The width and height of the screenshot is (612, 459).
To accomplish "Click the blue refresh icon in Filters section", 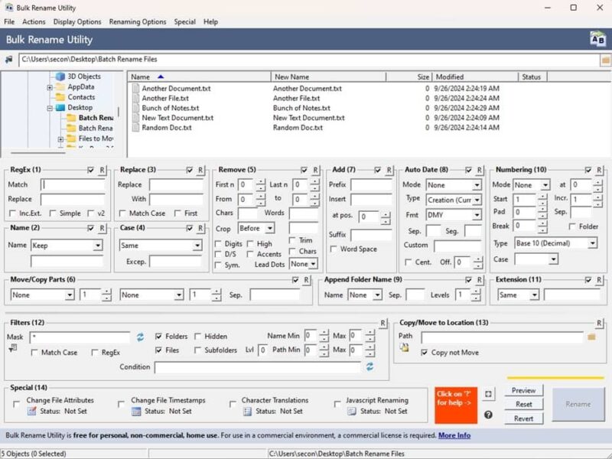I will (x=142, y=335).
